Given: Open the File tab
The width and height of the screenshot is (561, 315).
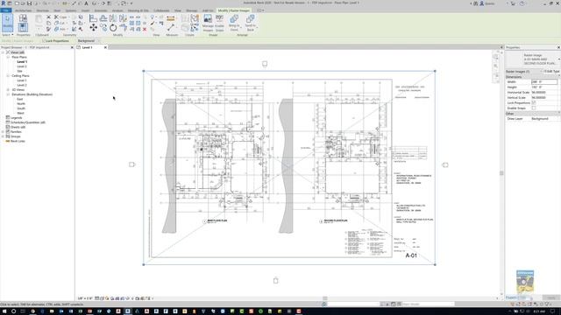Looking at the screenshot, I should point(6,10).
